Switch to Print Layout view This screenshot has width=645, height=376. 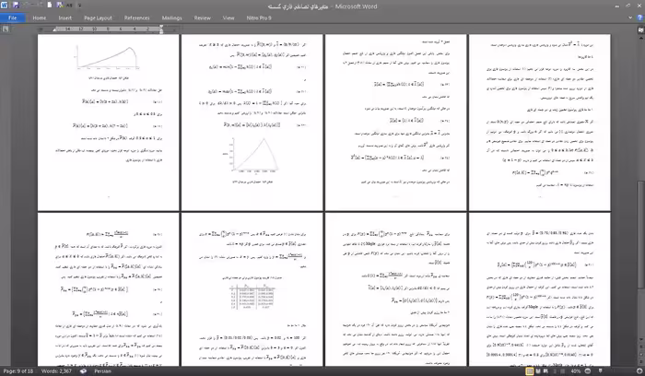pos(530,371)
